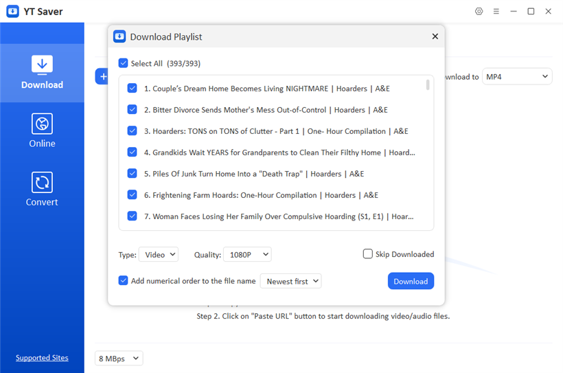563x373 pixels.
Task: Enable the Skip Downloaded checkbox
Action: pyautogui.click(x=368, y=254)
